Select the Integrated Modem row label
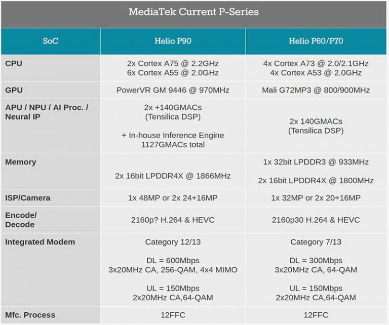Image resolution: width=389 pixels, height=325 pixels. [40, 242]
